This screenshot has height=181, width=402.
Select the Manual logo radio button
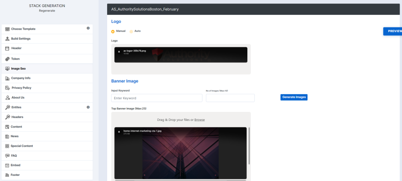point(113,31)
